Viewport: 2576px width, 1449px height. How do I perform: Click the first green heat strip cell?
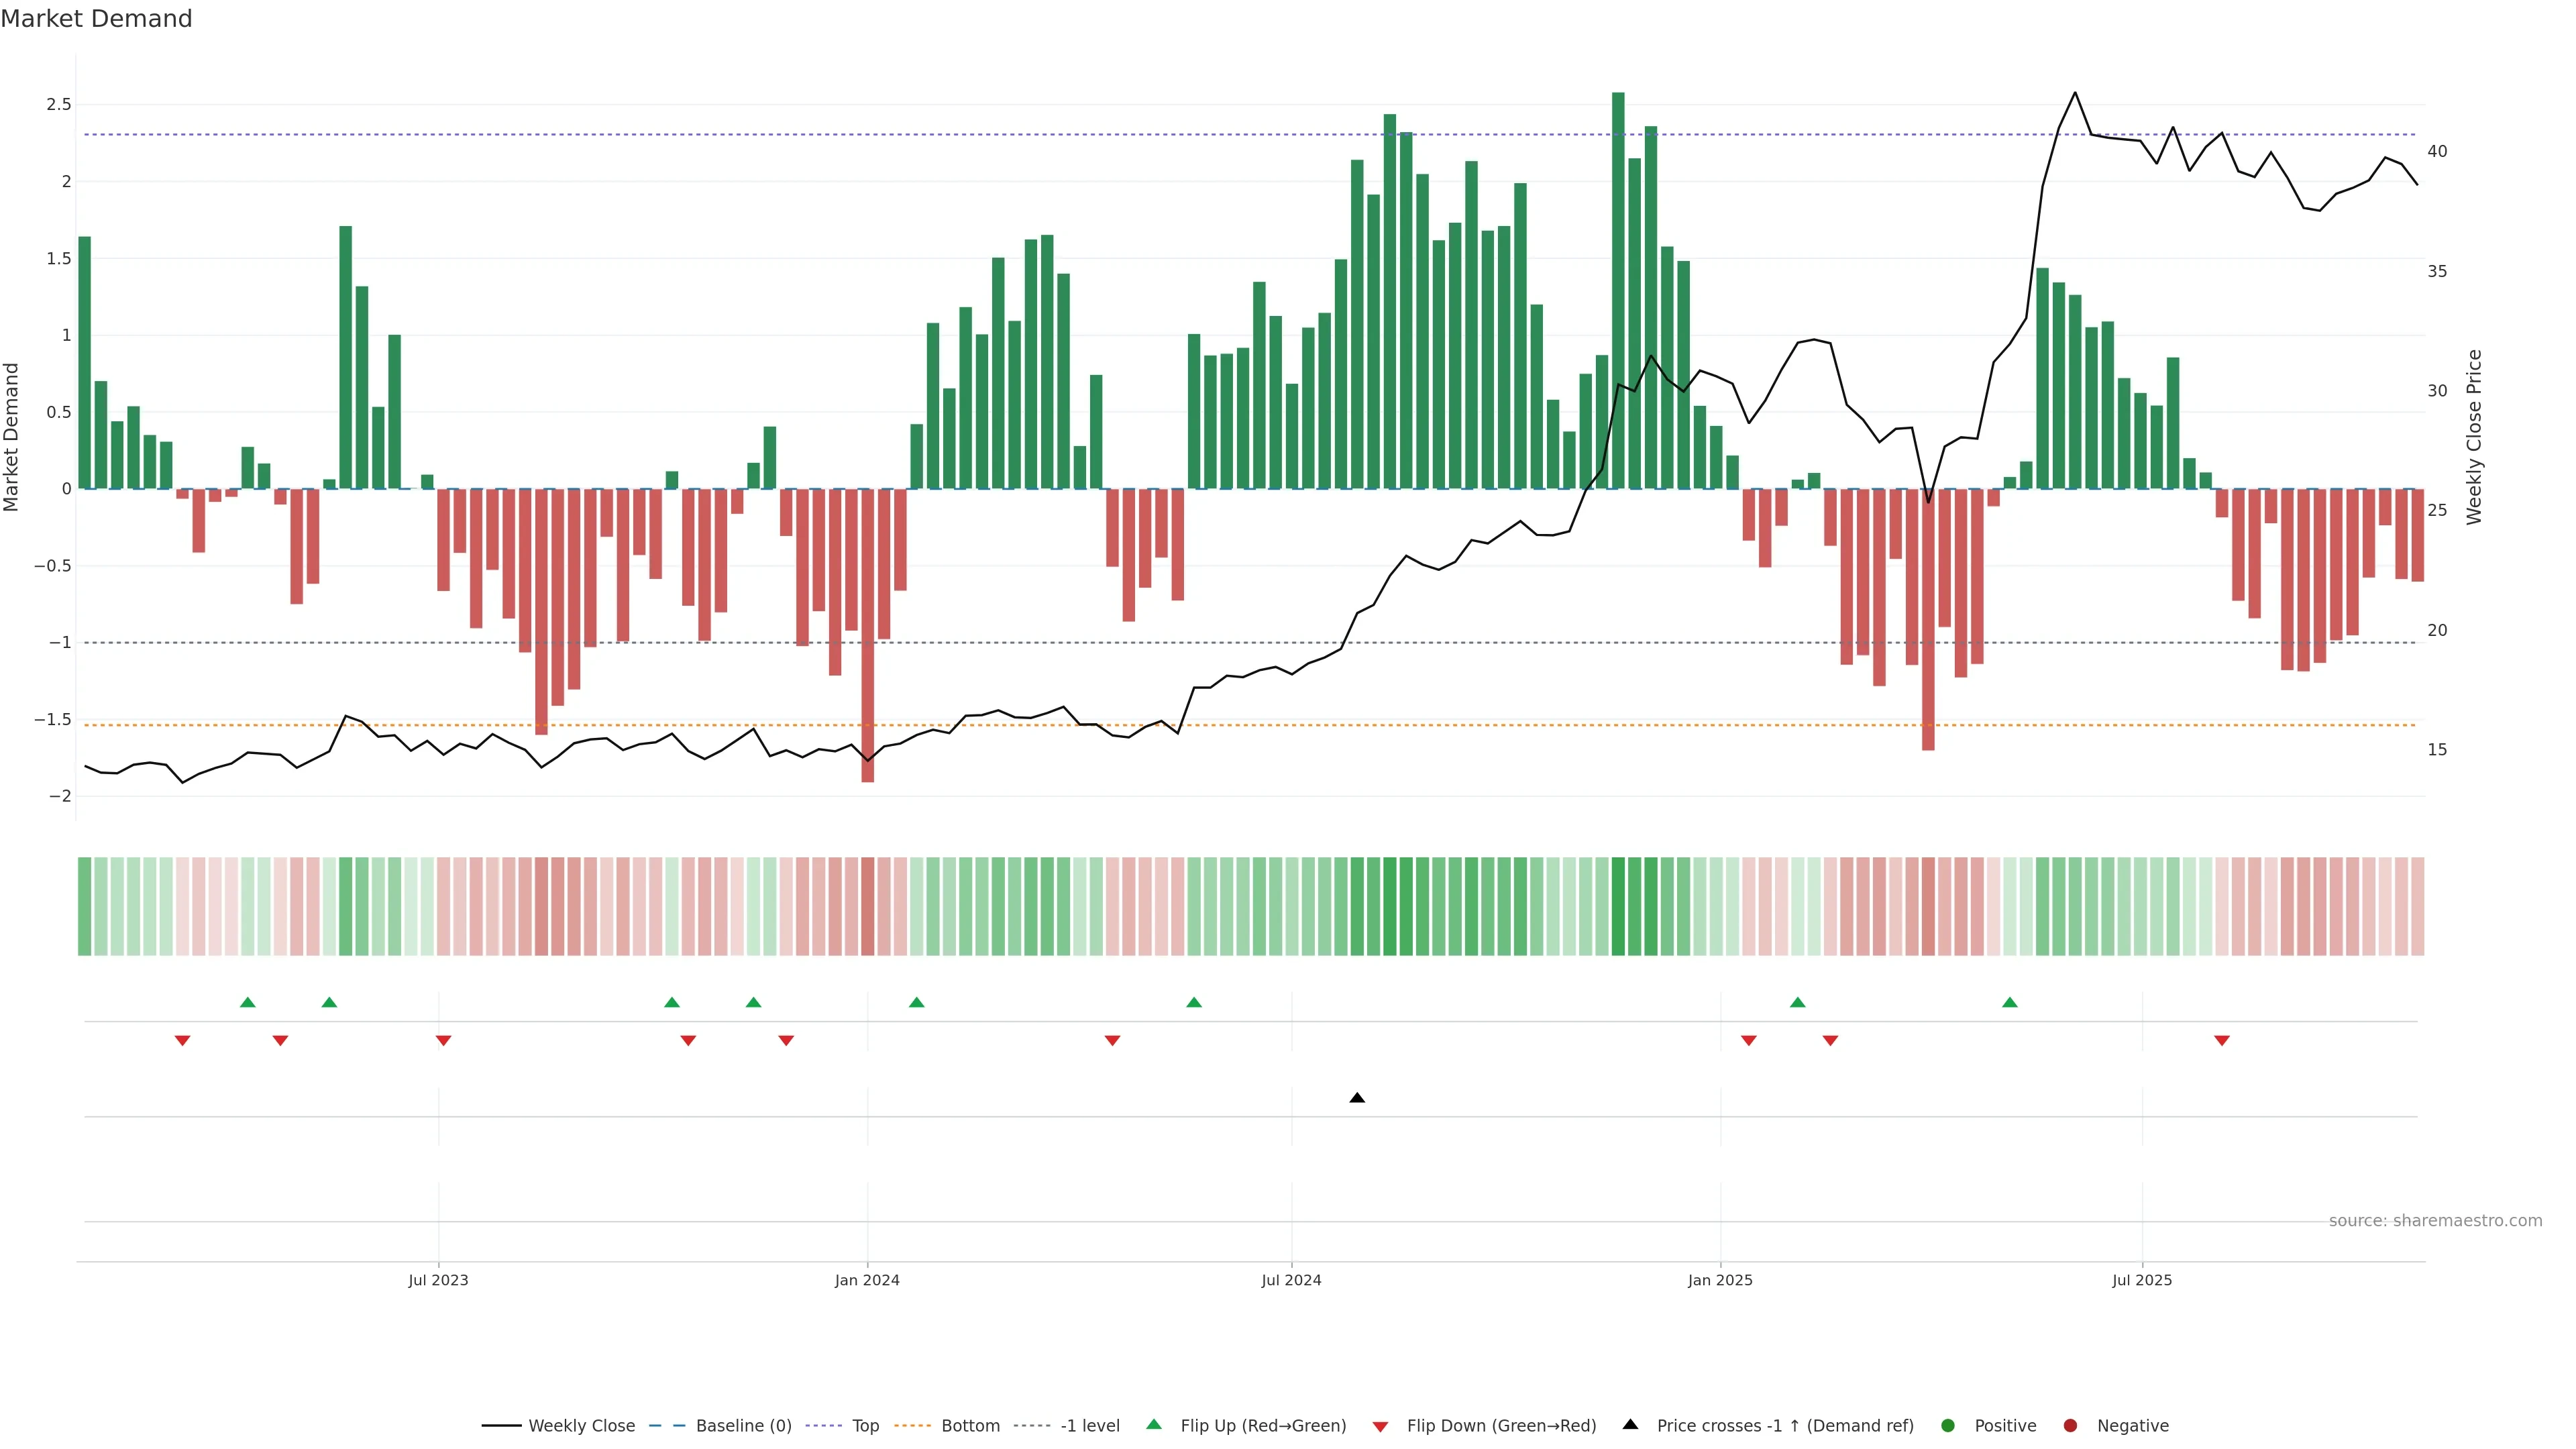84,906
